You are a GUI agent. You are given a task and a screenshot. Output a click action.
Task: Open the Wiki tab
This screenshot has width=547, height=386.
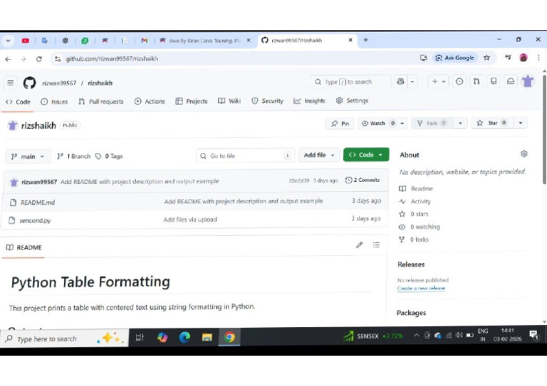pos(229,101)
